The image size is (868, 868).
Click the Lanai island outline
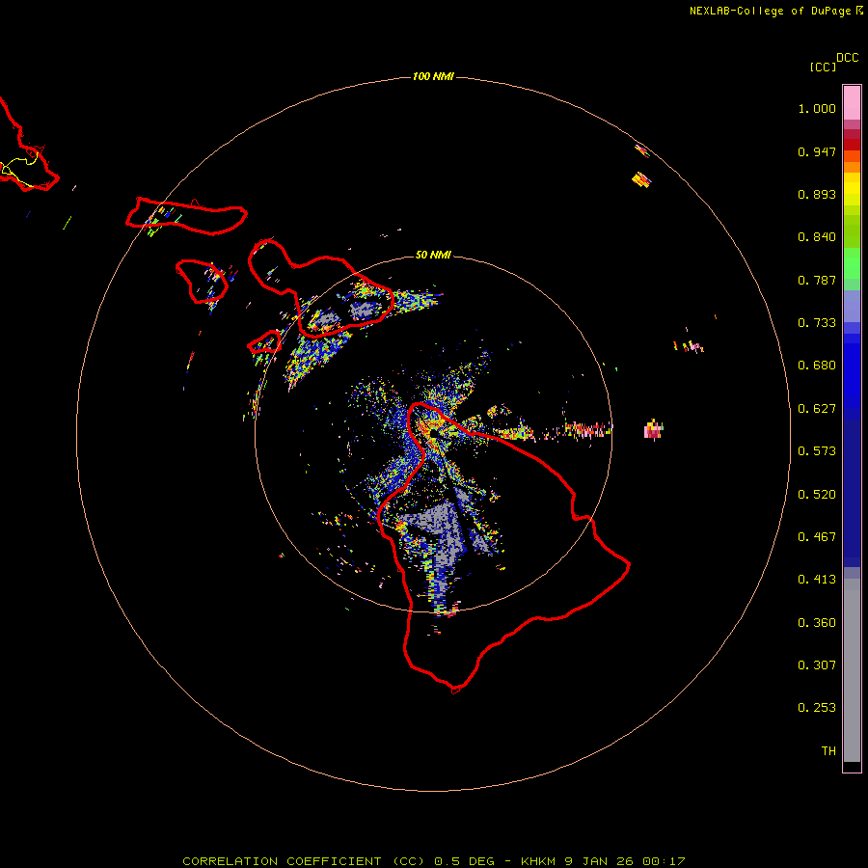coord(202,282)
